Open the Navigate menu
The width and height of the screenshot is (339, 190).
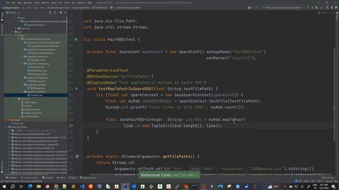pos(28,3)
